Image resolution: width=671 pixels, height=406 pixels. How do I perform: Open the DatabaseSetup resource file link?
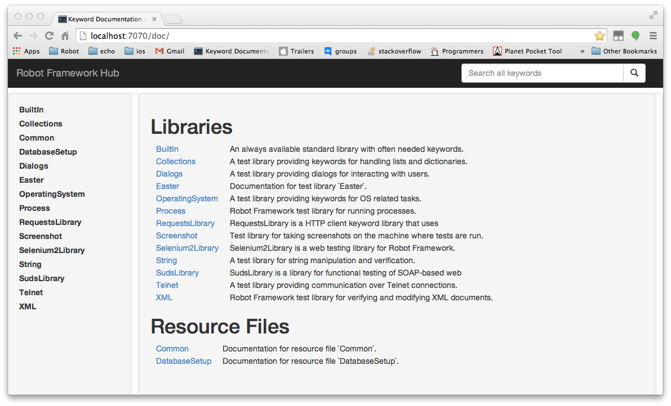pos(184,361)
